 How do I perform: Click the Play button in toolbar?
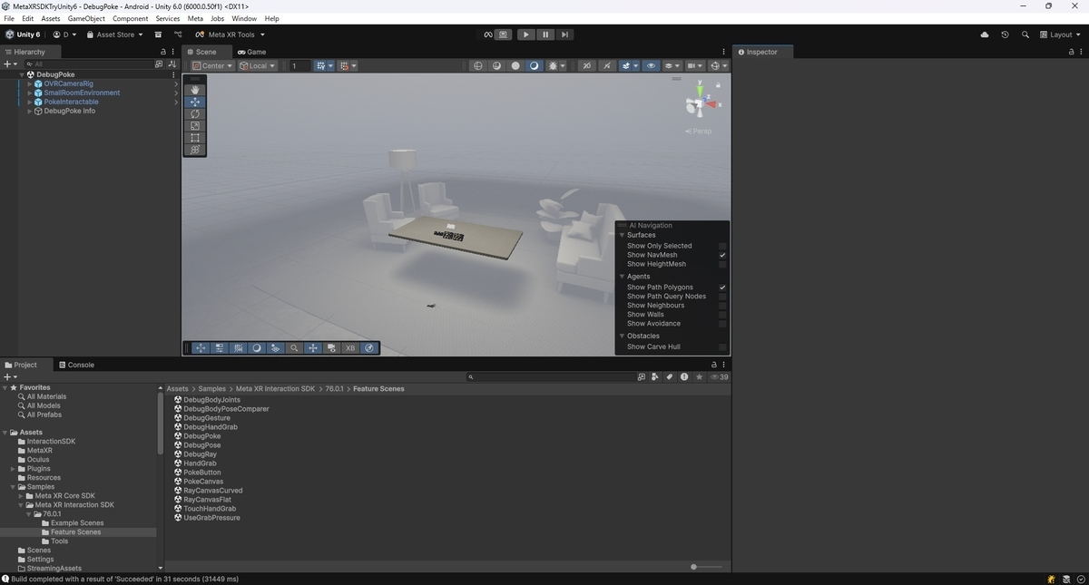click(x=526, y=34)
